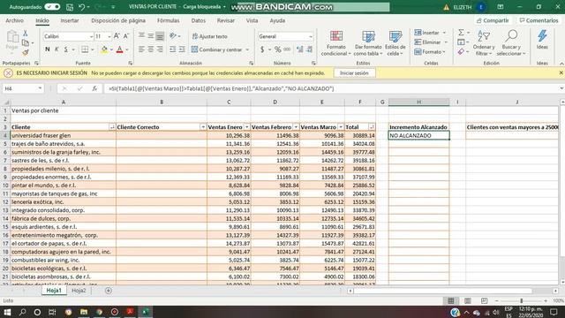Switch to Hoja2 sheet tab
Screen dimensions: 565x318
click(x=79, y=291)
